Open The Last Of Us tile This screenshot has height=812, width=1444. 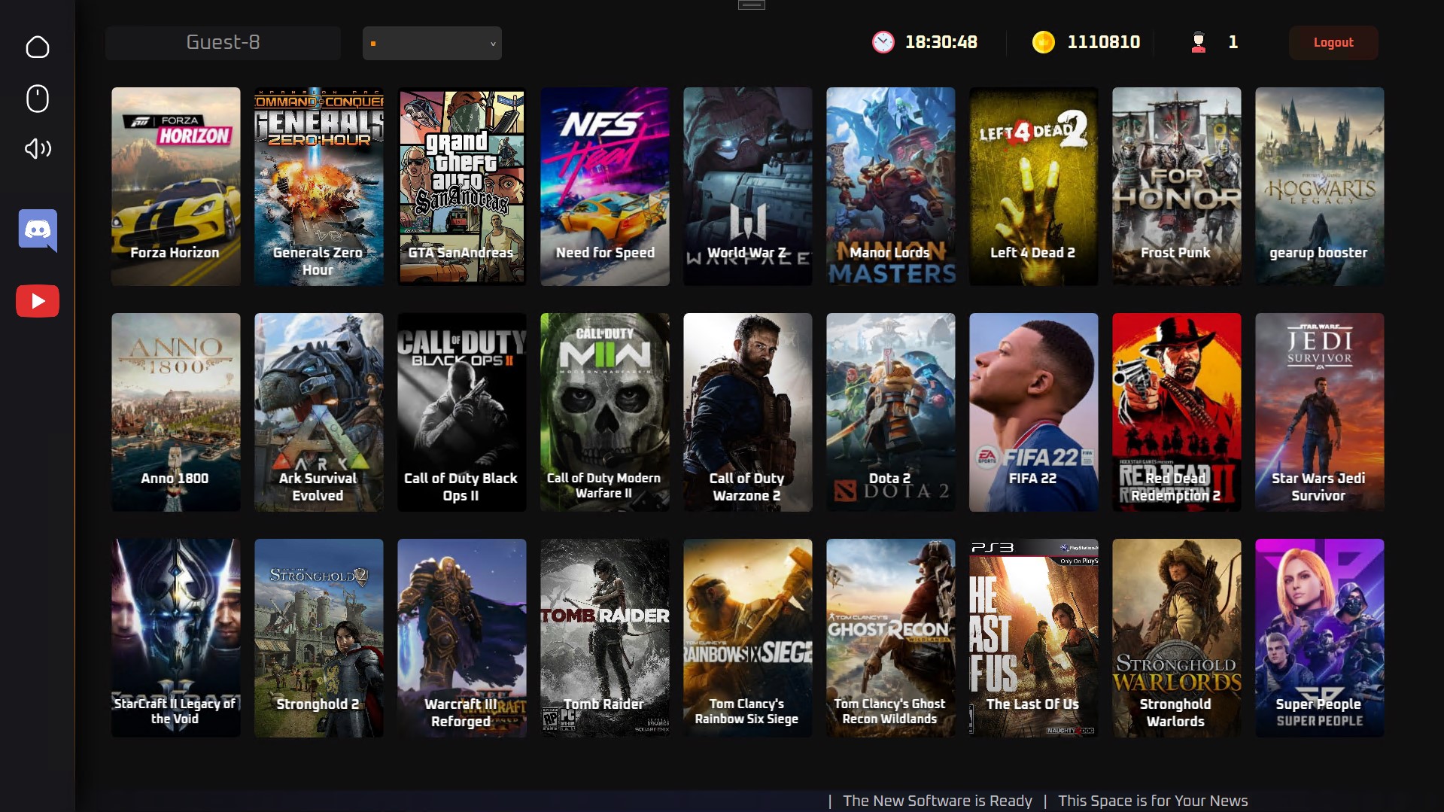click(x=1034, y=638)
